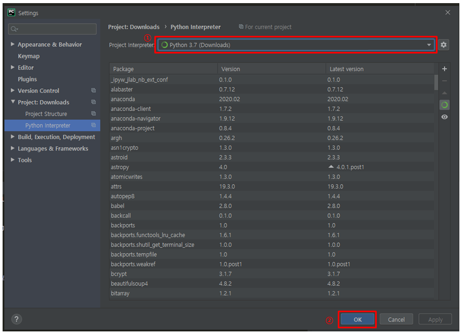463x334 pixels.
Task: Click the search magnifier icon in the settings search
Action: 14,29
